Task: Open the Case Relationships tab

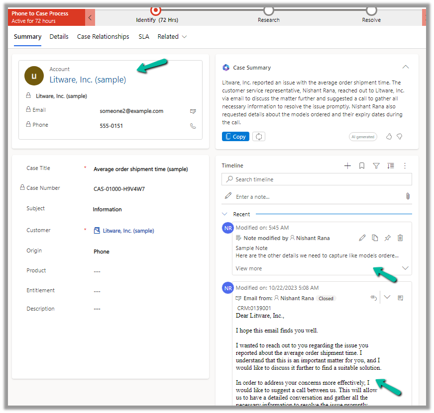Action: [x=103, y=37]
